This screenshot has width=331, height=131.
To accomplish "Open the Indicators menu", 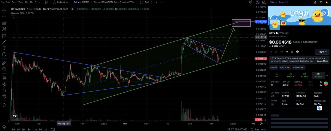I will point(61,2).
